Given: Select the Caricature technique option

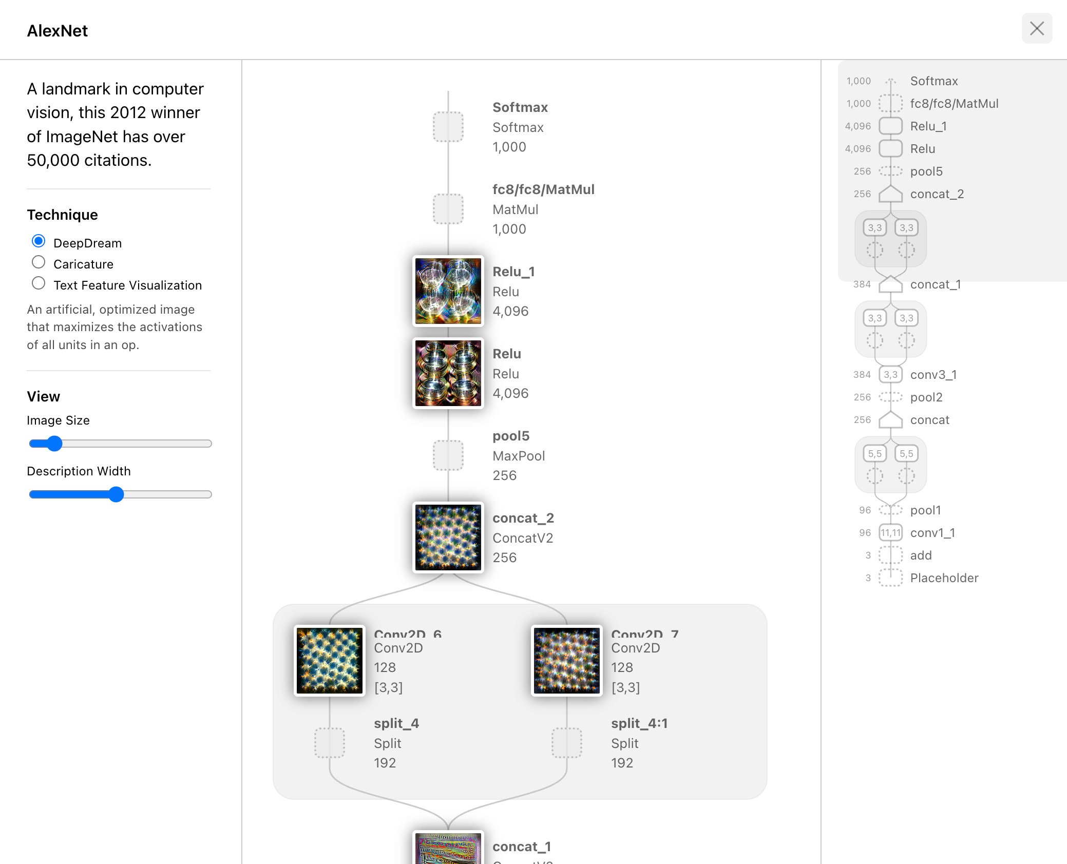Looking at the screenshot, I should (39, 262).
